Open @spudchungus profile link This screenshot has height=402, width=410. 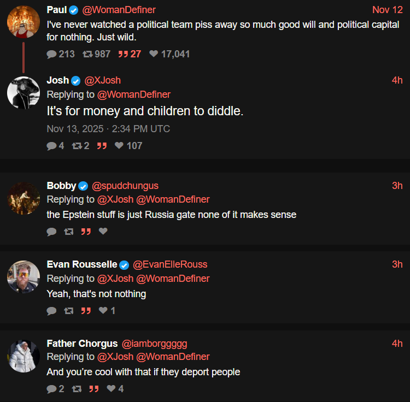click(x=125, y=186)
